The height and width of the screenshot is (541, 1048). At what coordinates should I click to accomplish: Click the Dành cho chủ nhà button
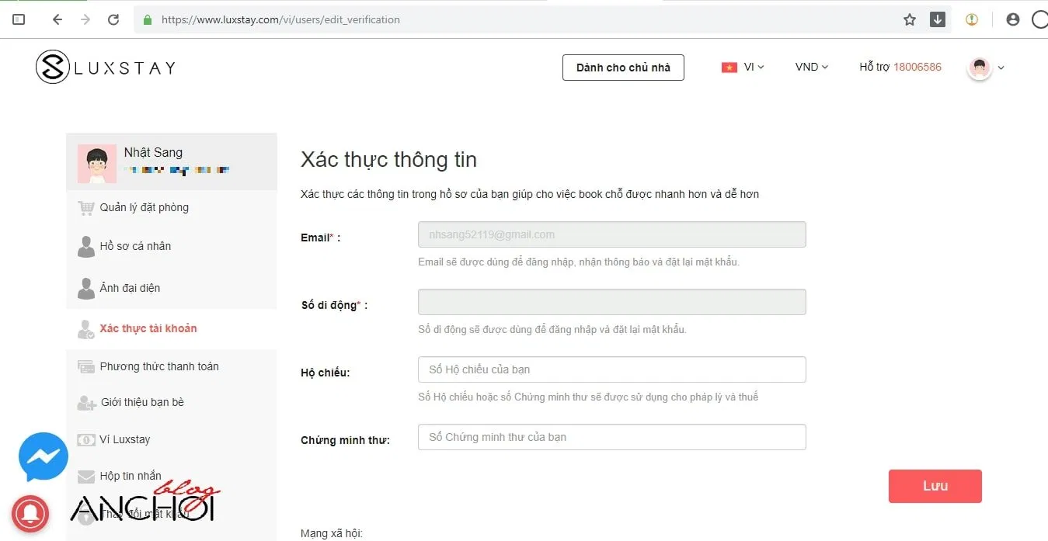pos(623,68)
